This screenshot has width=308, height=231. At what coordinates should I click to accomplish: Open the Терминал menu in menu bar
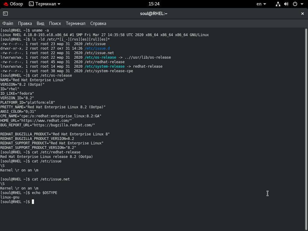point(75,23)
